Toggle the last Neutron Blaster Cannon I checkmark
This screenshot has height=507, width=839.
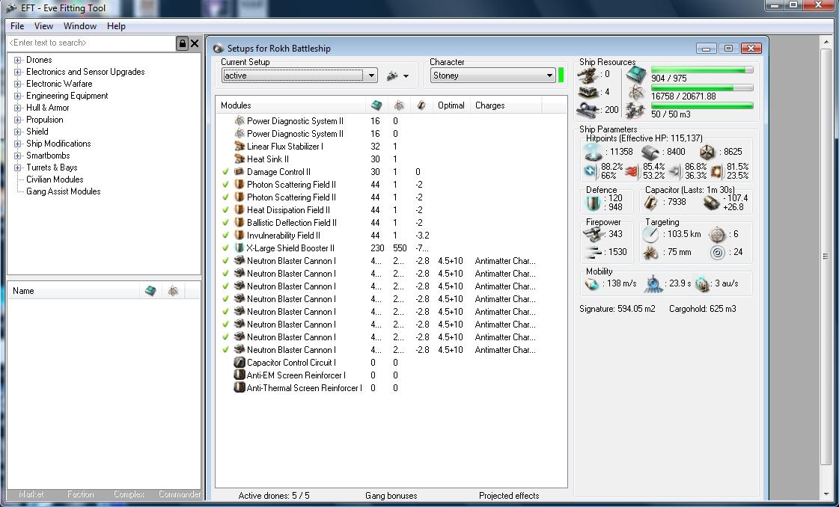[225, 350]
